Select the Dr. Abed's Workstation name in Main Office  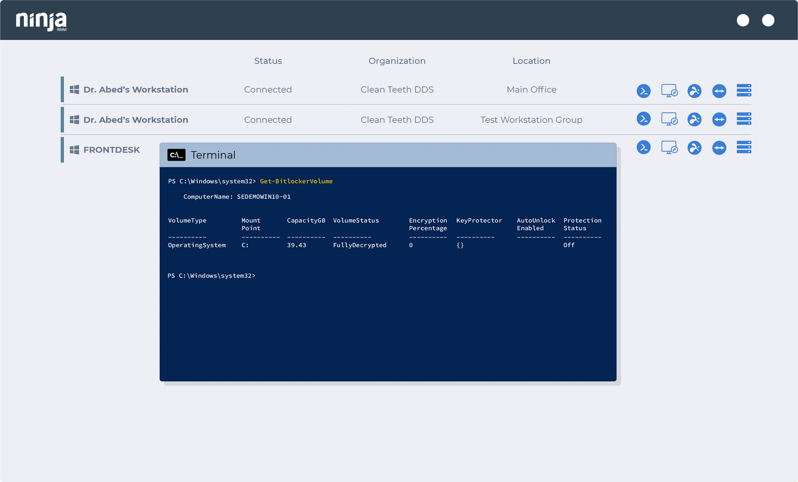[136, 89]
